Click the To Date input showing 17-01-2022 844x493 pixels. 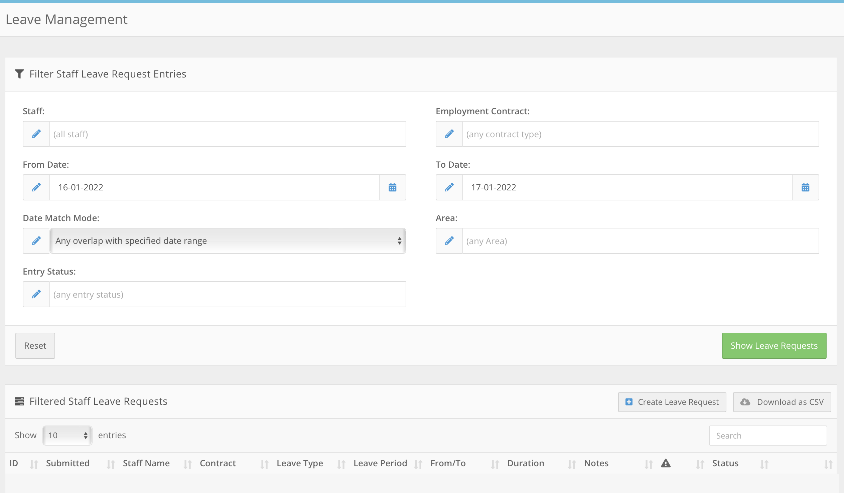tap(627, 187)
